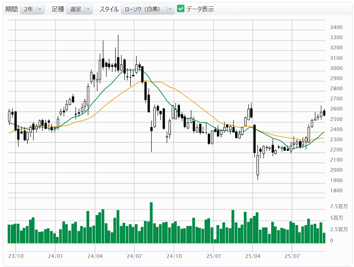
Task: Click the tallest volume bar in the chart
Action: [x=151, y=223]
